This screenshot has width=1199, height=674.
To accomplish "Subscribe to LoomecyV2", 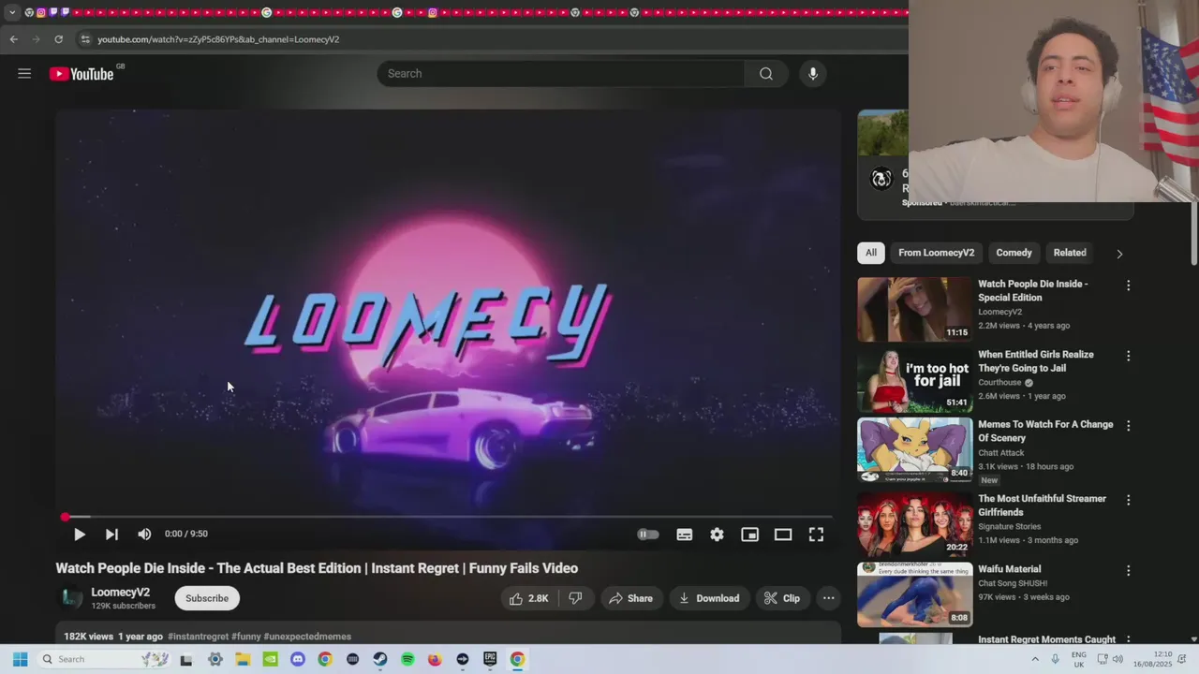I will pos(207,598).
